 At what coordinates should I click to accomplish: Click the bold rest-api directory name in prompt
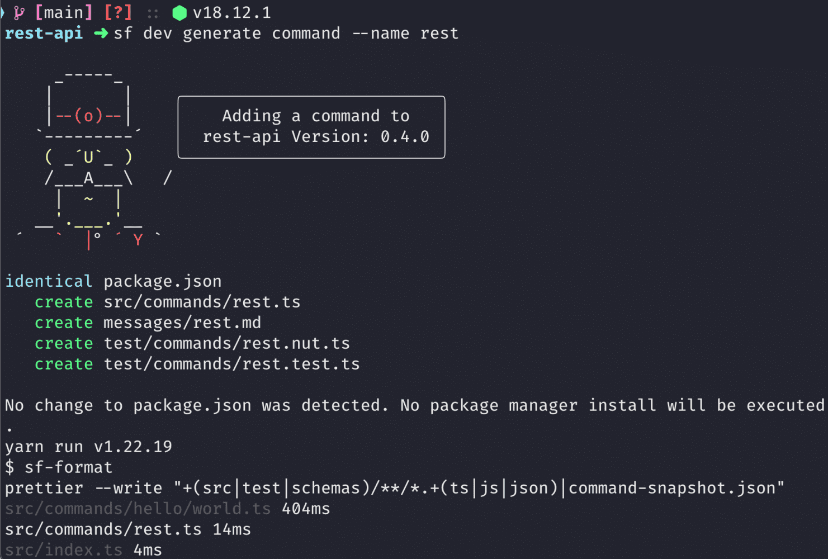(44, 34)
